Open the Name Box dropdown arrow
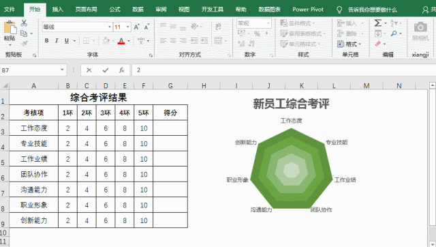 click(62, 70)
